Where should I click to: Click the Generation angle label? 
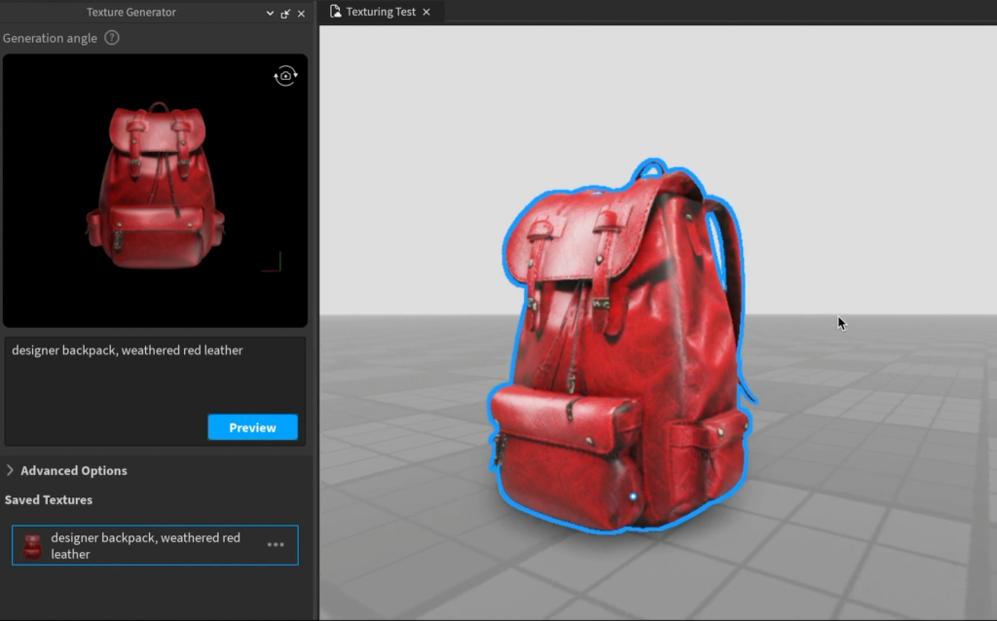coord(50,38)
